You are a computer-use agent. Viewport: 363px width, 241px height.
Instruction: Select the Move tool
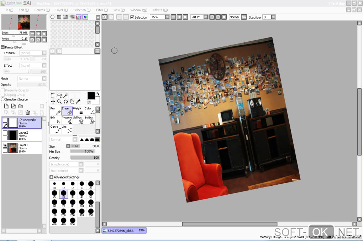click(53, 102)
